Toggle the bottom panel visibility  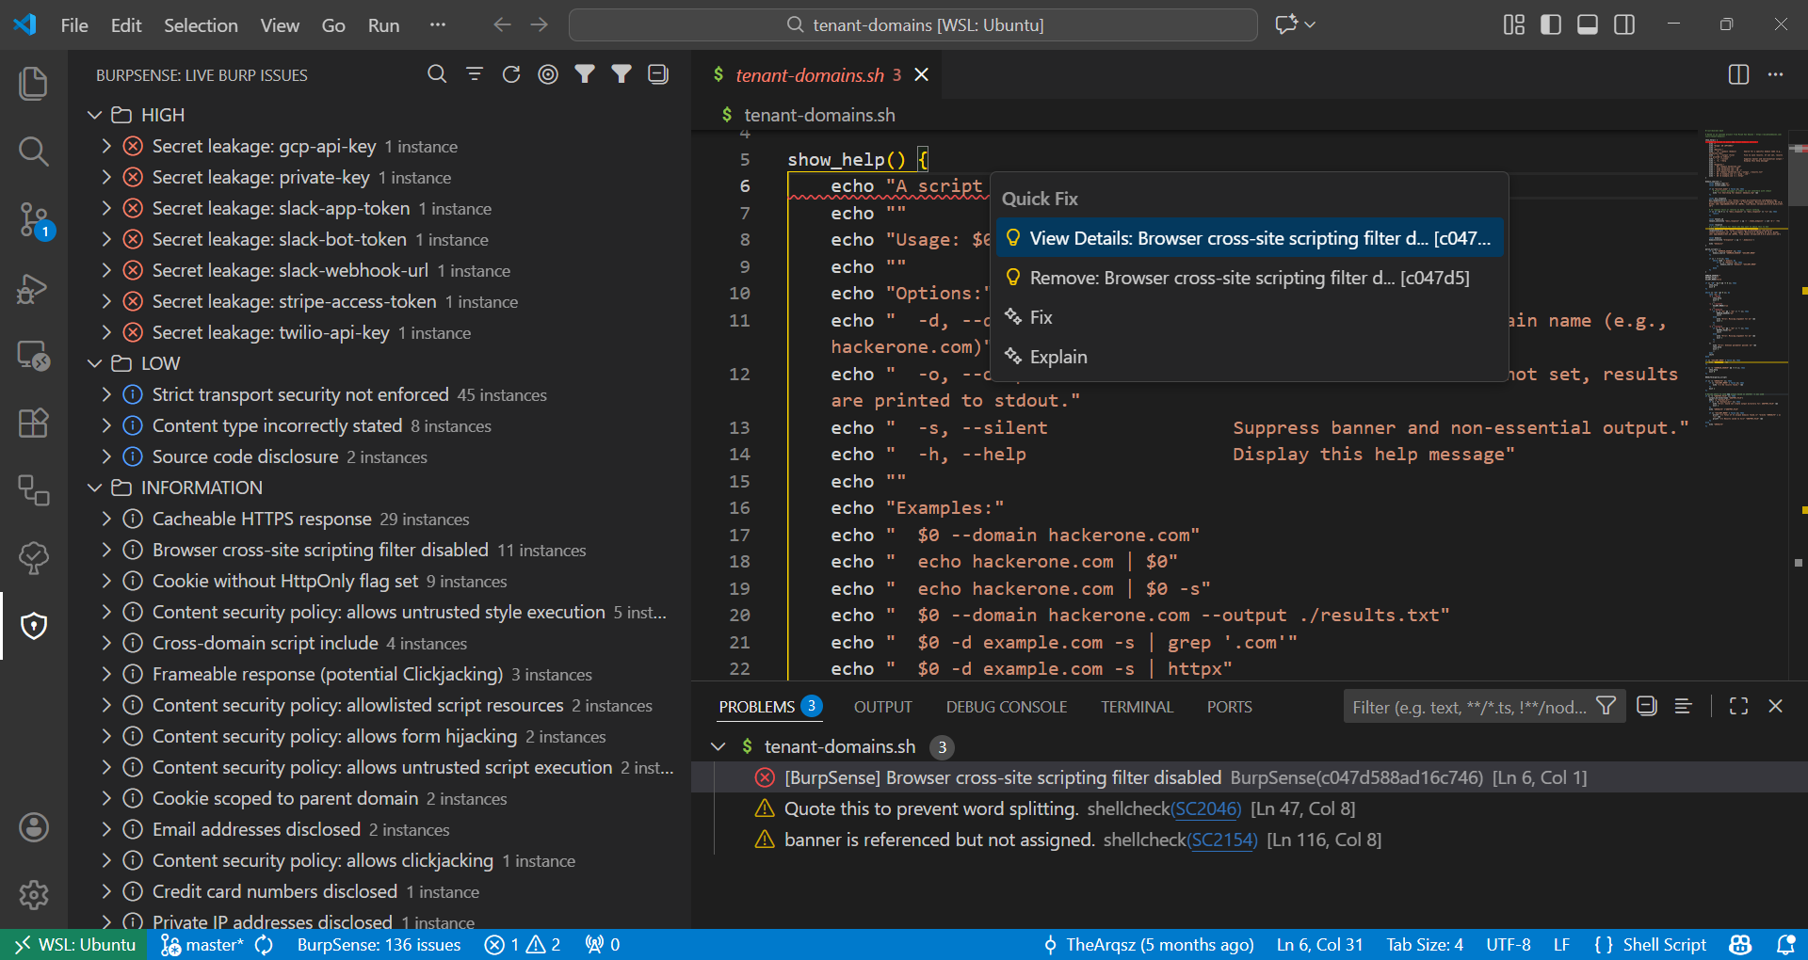click(1587, 24)
